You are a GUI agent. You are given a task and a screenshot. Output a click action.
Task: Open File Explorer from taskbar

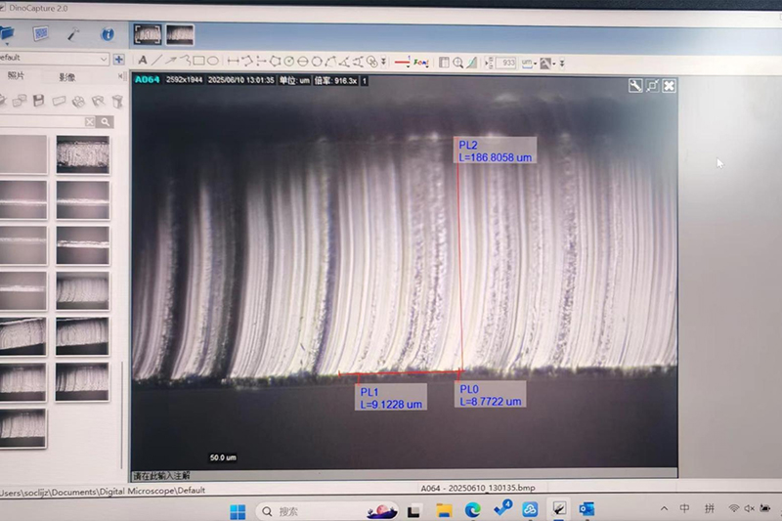(444, 510)
